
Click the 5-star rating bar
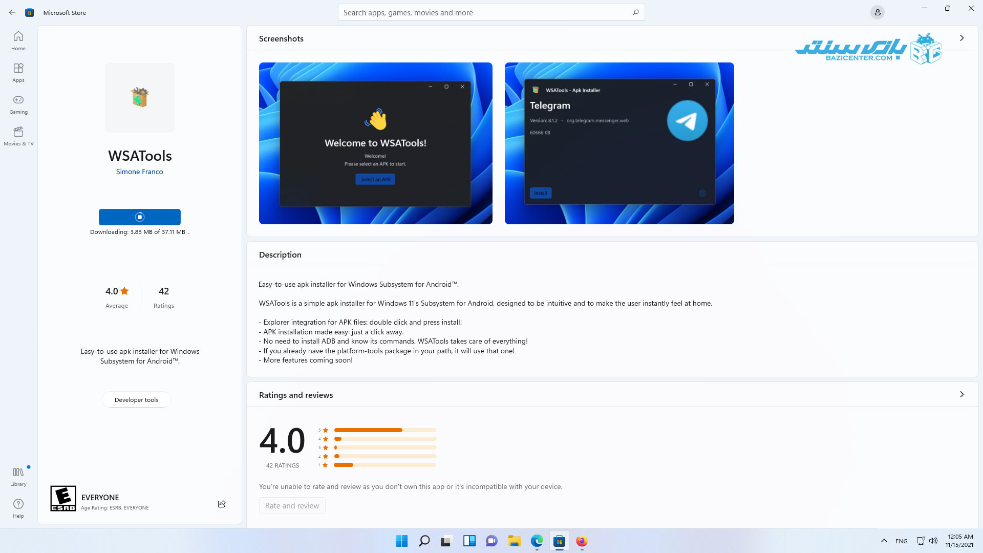point(384,430)
